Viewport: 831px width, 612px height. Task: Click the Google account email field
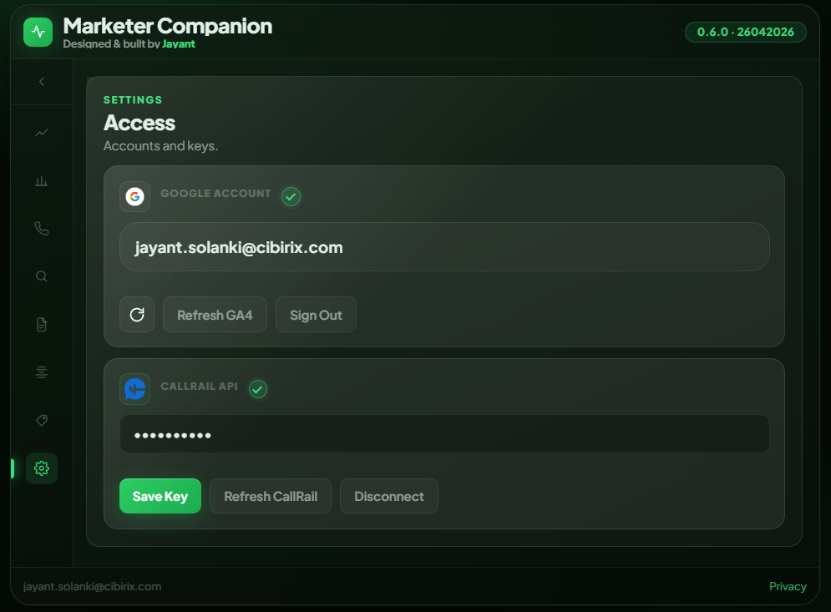(x=444, y=247)
